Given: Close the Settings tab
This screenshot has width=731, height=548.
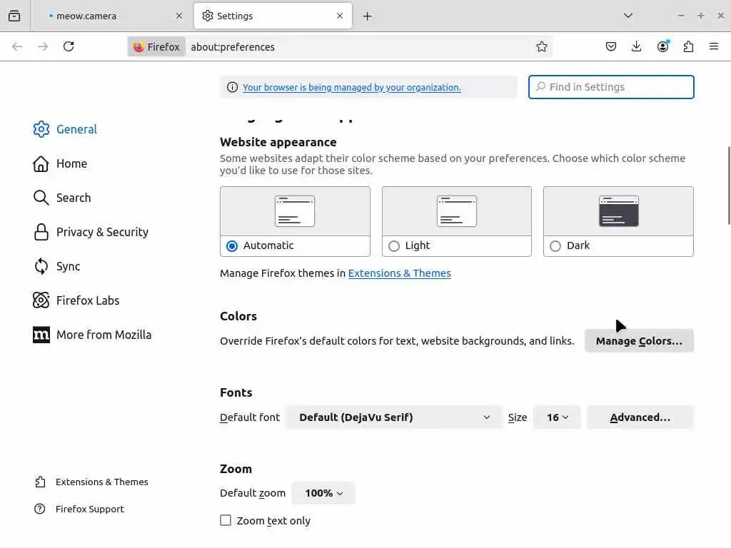Looking at the screenshot, I should click(340, 16).
